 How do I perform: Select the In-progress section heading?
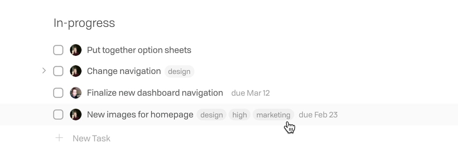coord(84,23)
